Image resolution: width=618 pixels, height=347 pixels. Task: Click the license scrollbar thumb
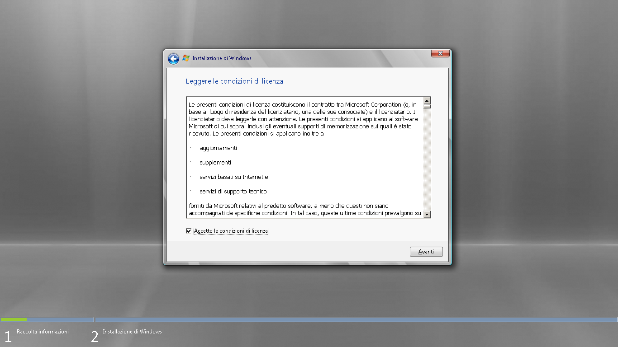click(x=427, y=107)
